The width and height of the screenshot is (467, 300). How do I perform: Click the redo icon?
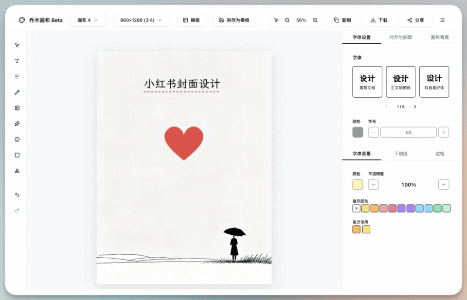(x=17, y=210)
